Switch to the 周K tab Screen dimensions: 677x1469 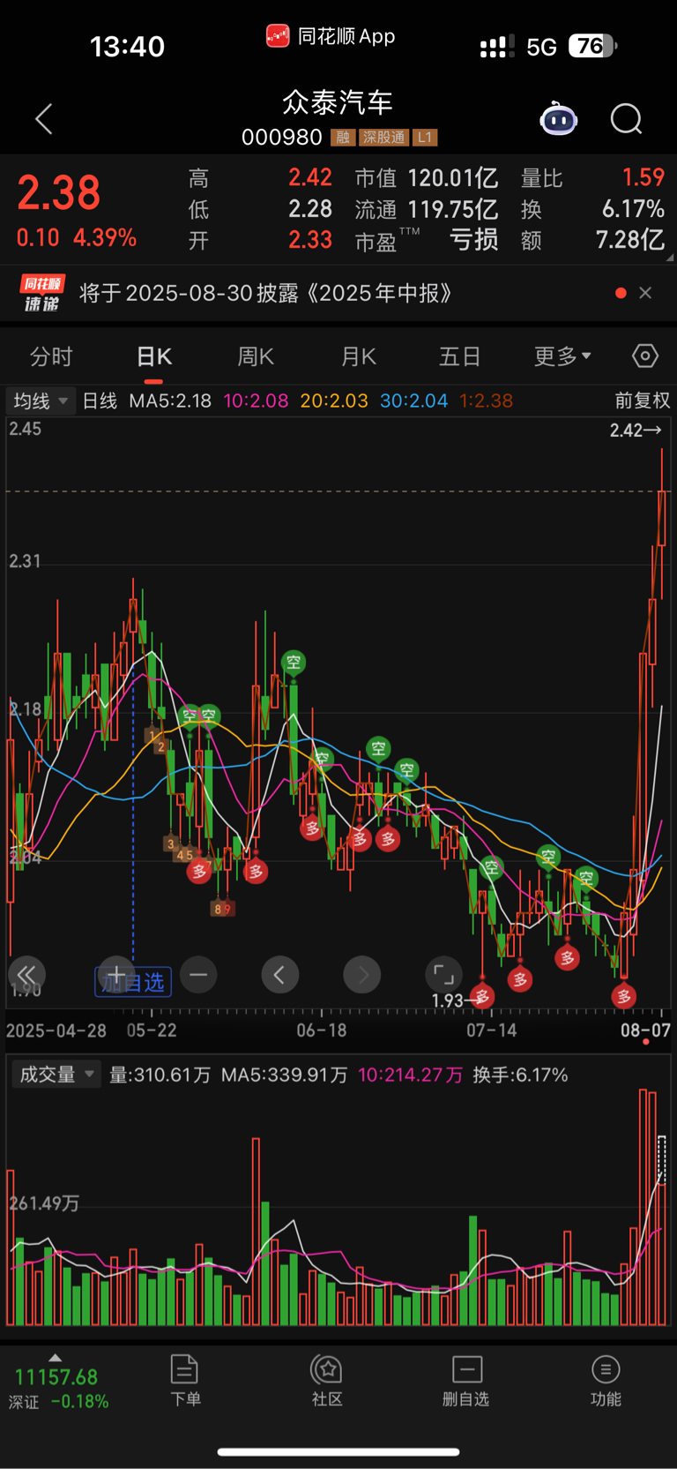[x=256, y=356]
